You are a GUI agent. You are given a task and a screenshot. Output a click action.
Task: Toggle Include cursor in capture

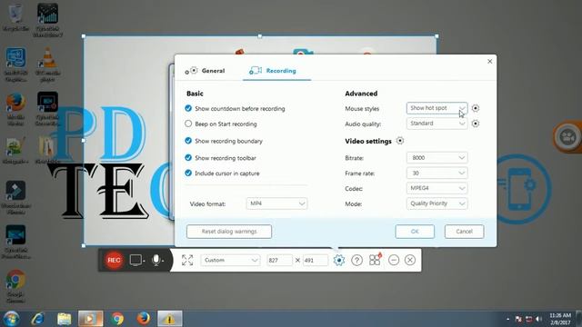188,173
